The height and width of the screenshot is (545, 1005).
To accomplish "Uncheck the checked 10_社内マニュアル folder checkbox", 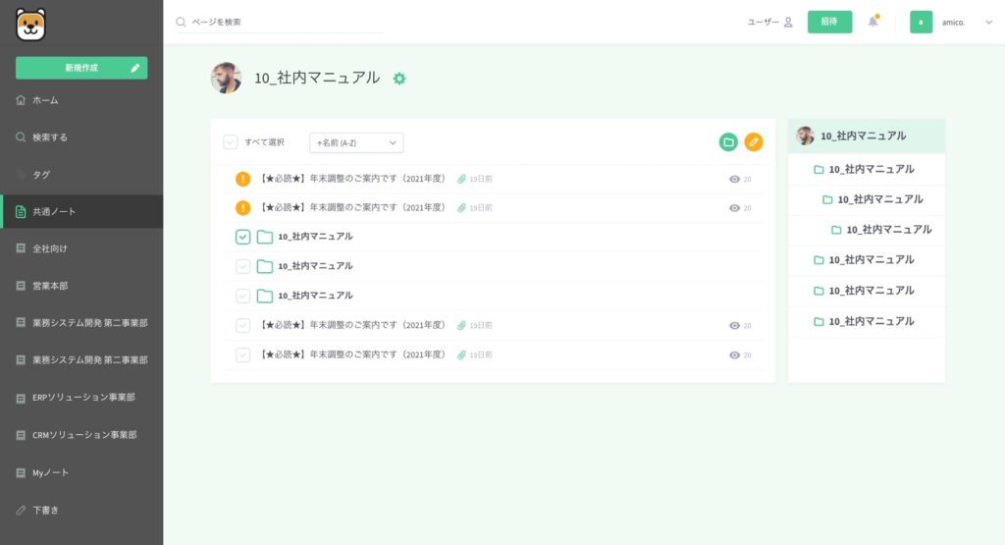I will (x=243, y=237).
